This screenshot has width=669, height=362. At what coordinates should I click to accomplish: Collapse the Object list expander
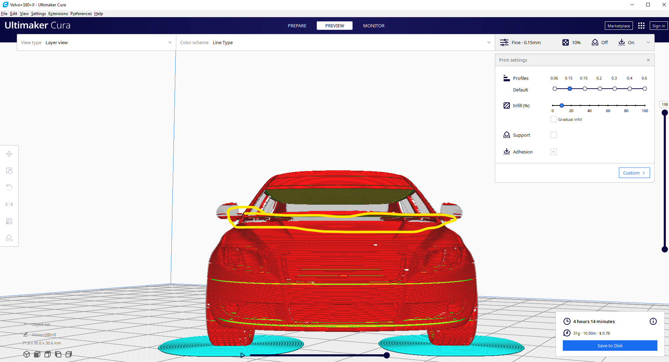point(25,324)
